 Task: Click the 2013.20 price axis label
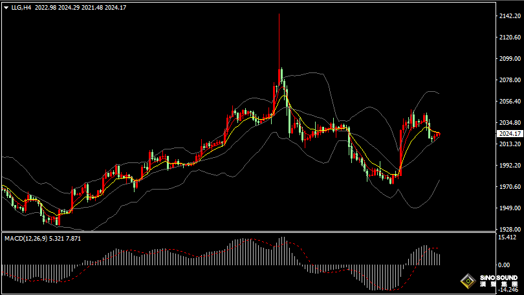coord(510,144)
